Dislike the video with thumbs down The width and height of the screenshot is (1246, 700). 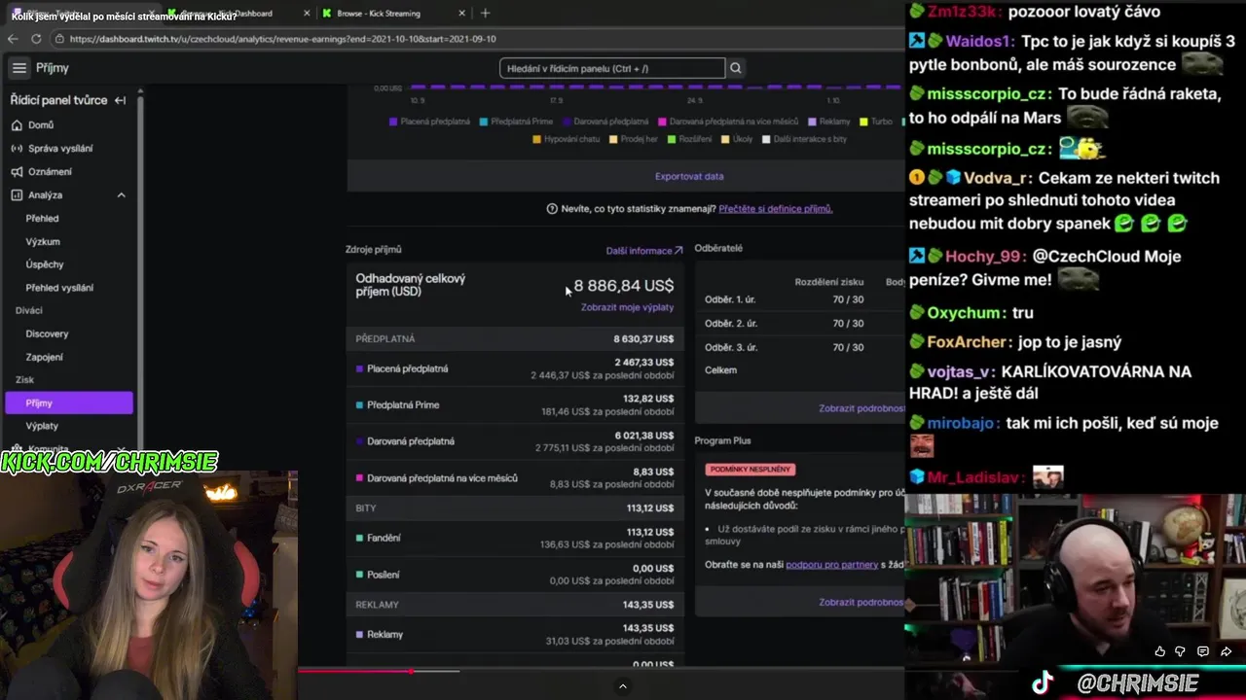[x=1180, y=651]
